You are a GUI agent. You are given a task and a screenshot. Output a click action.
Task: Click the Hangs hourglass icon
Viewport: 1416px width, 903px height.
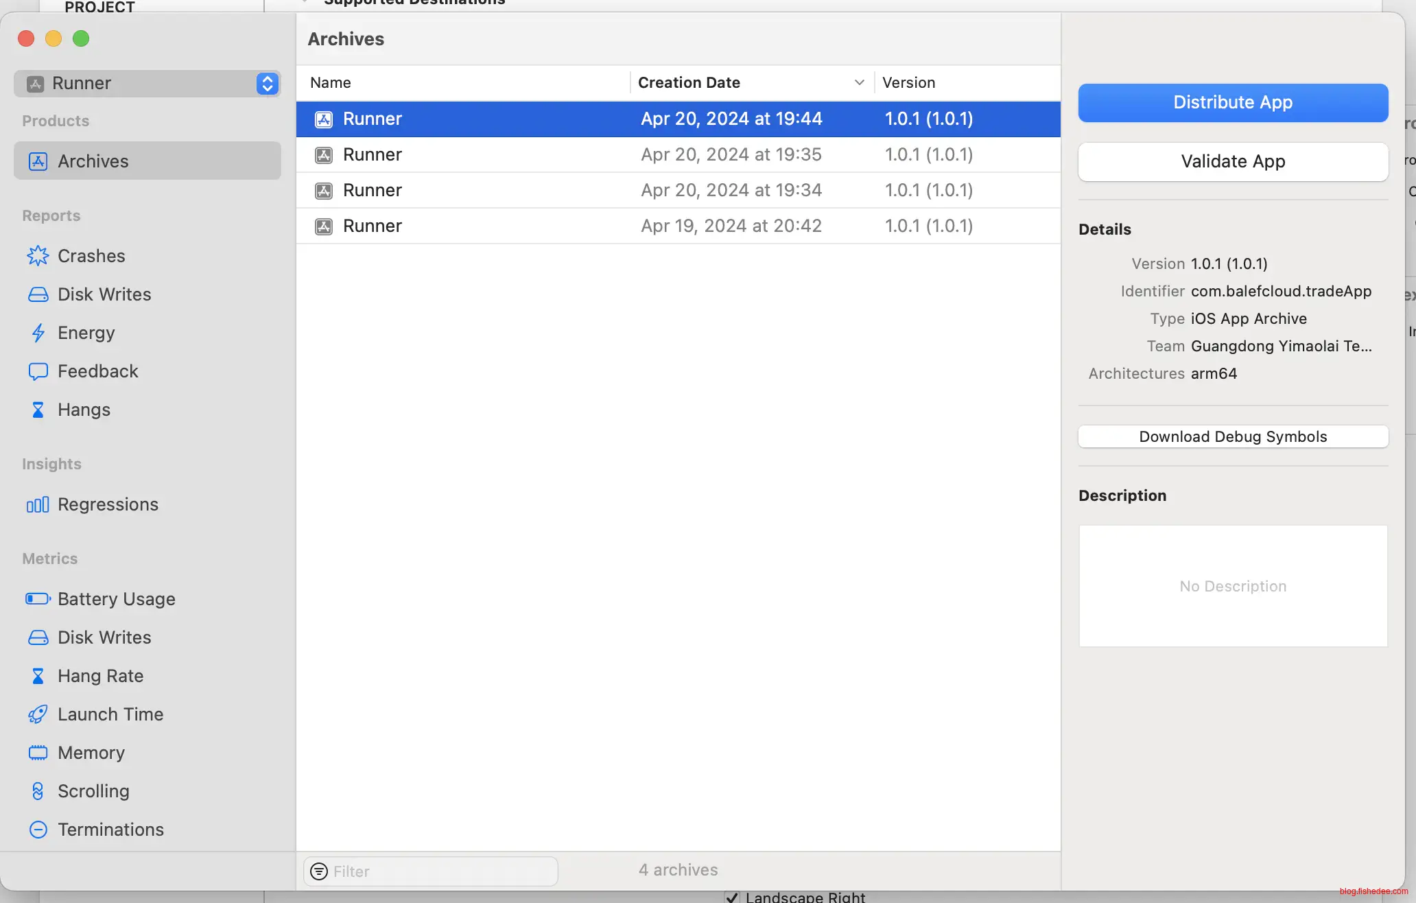click(38, 410)
